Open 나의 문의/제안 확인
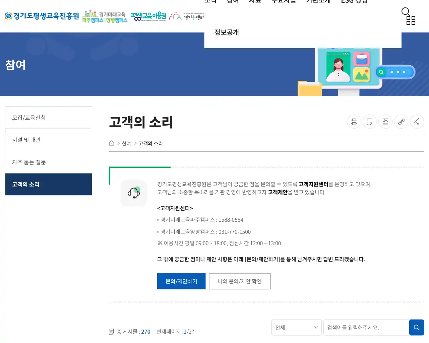The image size is (429, 343). [x=240, y=281]
